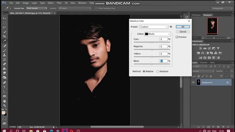Switch to the Channels tab
Screen dimensions: 235x132
pos(203,63)
